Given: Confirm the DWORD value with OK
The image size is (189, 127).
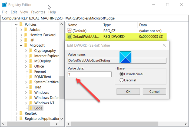Looking at the screenshot, I should (x=128, y=92).
